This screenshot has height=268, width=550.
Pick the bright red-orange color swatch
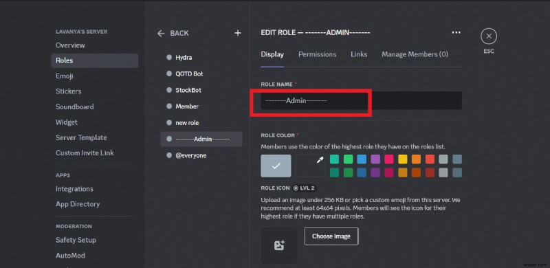click(430, 159)
